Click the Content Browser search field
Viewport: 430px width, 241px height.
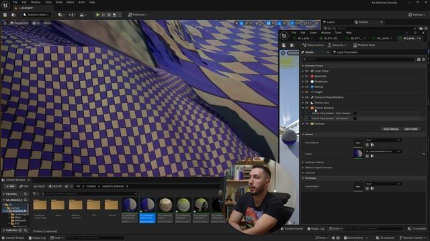coord(89,193)
